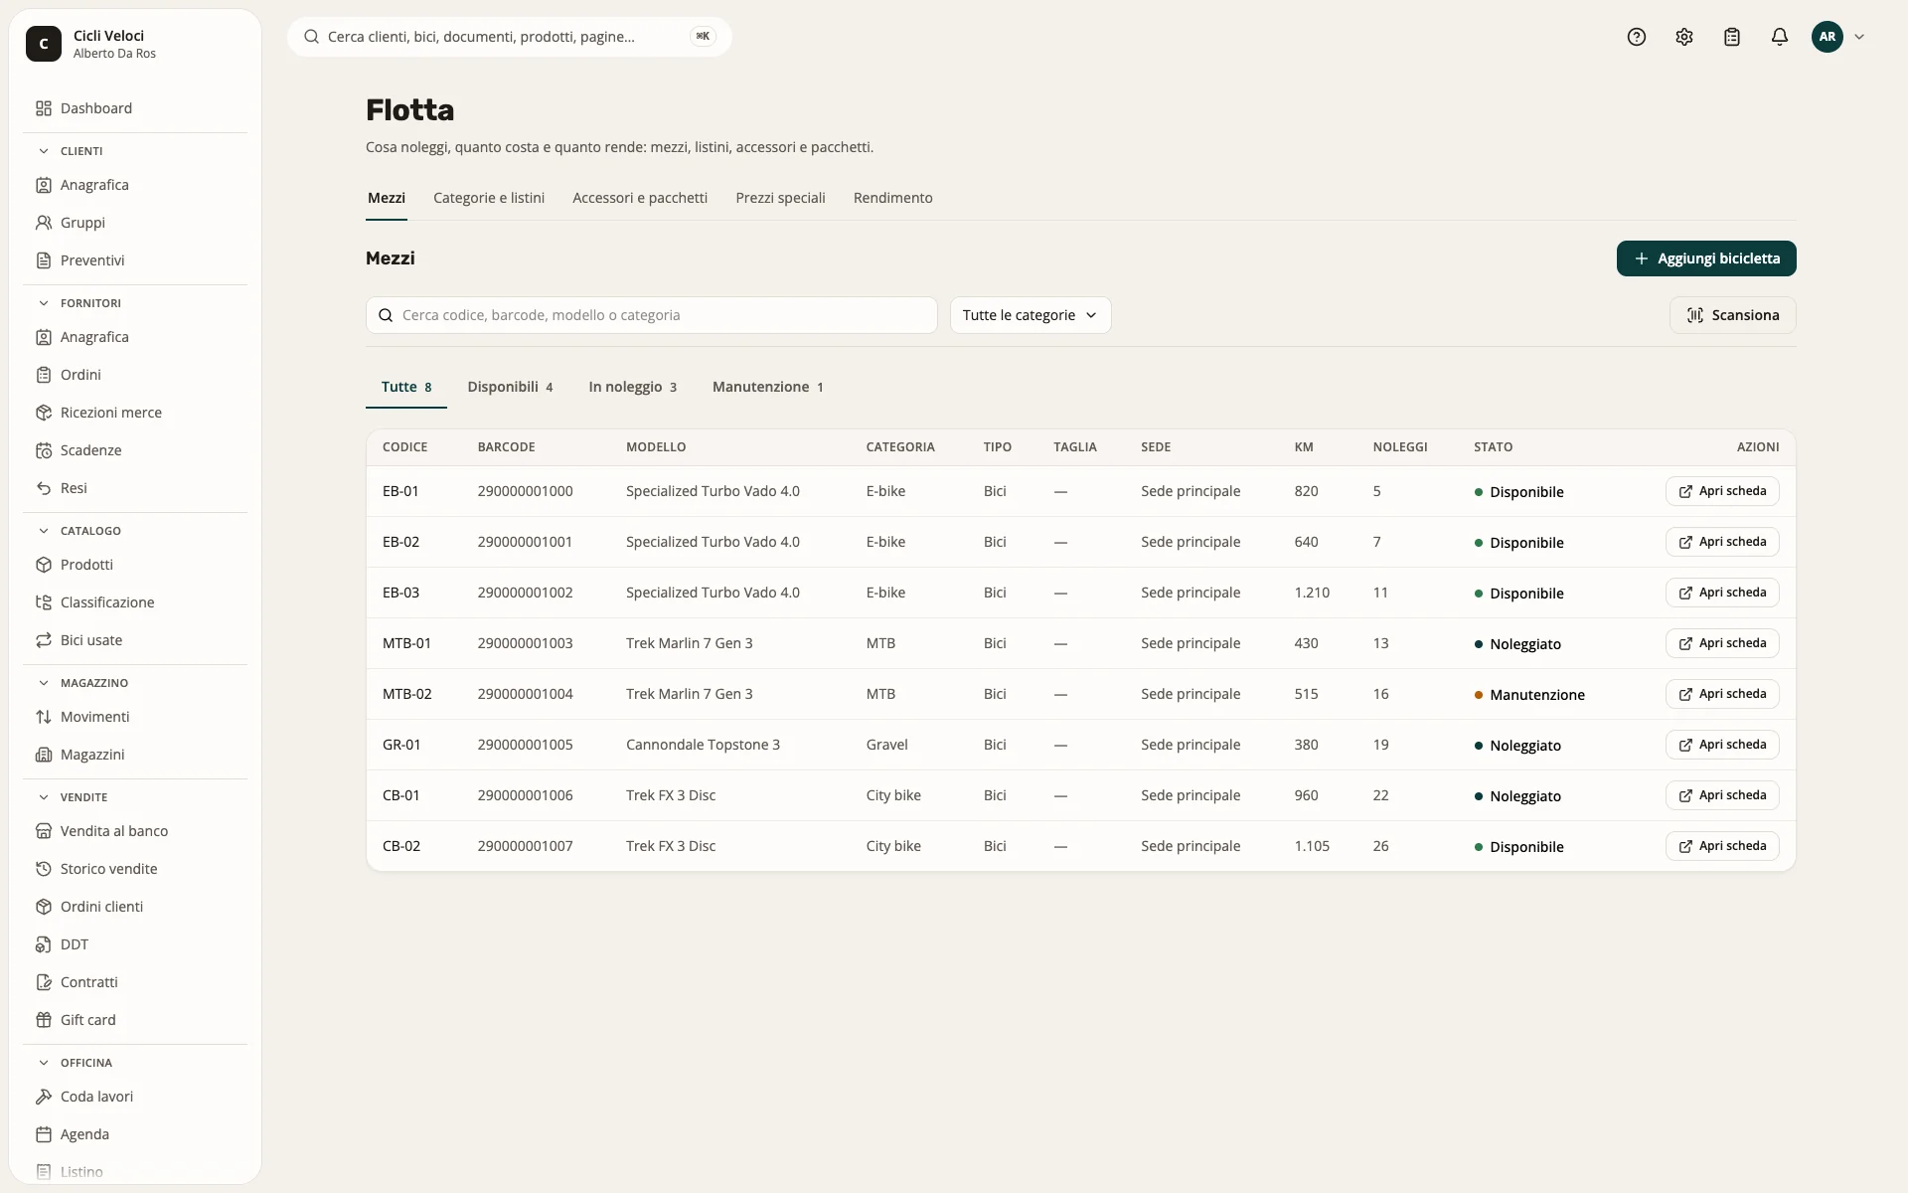Viewport: 1908px width, 1193px height.
Task: Click the Vendita al banco shop icon
Action: 44,831
